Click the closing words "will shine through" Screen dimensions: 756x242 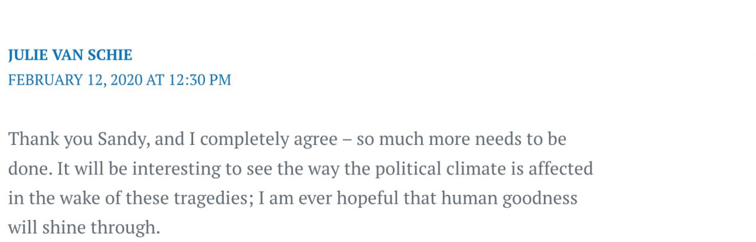(x=84, y=227)
